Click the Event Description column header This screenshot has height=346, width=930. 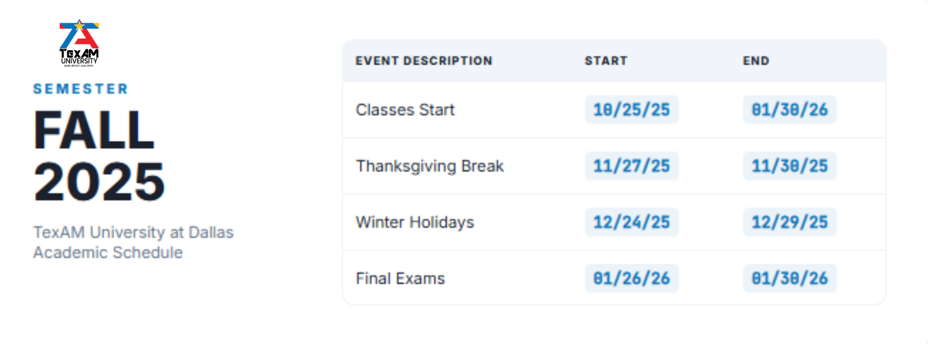pos(424,61)
